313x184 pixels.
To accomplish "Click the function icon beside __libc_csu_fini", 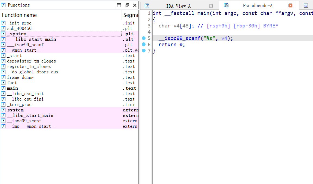I will point(3,99).
